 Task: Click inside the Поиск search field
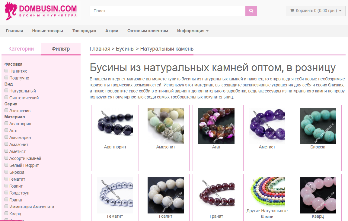pos(168,11)
